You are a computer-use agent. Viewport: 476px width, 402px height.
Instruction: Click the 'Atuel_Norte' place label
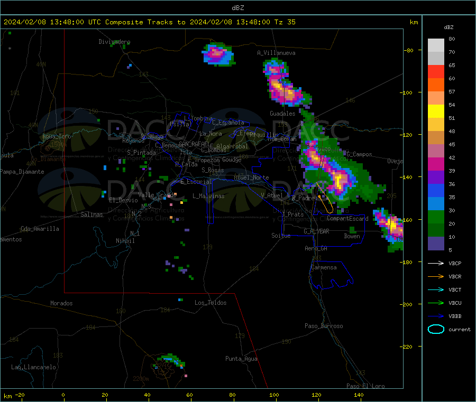pyautogui.click(x=251, y=177)
